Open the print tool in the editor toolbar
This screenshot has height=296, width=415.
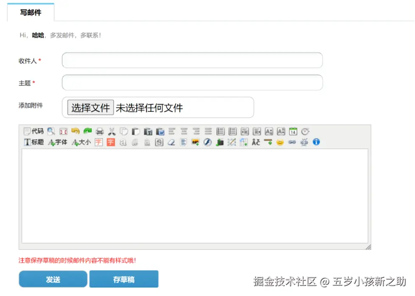pos(100,131)
